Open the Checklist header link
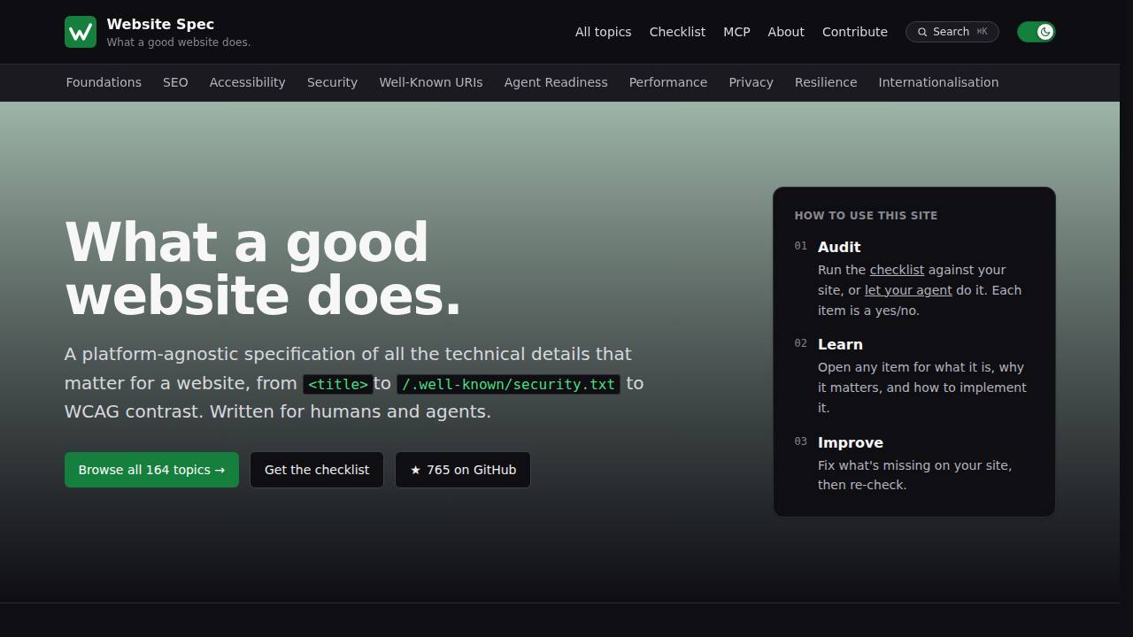The height and width of the screenshot is (637, 1133). (677, 32)
